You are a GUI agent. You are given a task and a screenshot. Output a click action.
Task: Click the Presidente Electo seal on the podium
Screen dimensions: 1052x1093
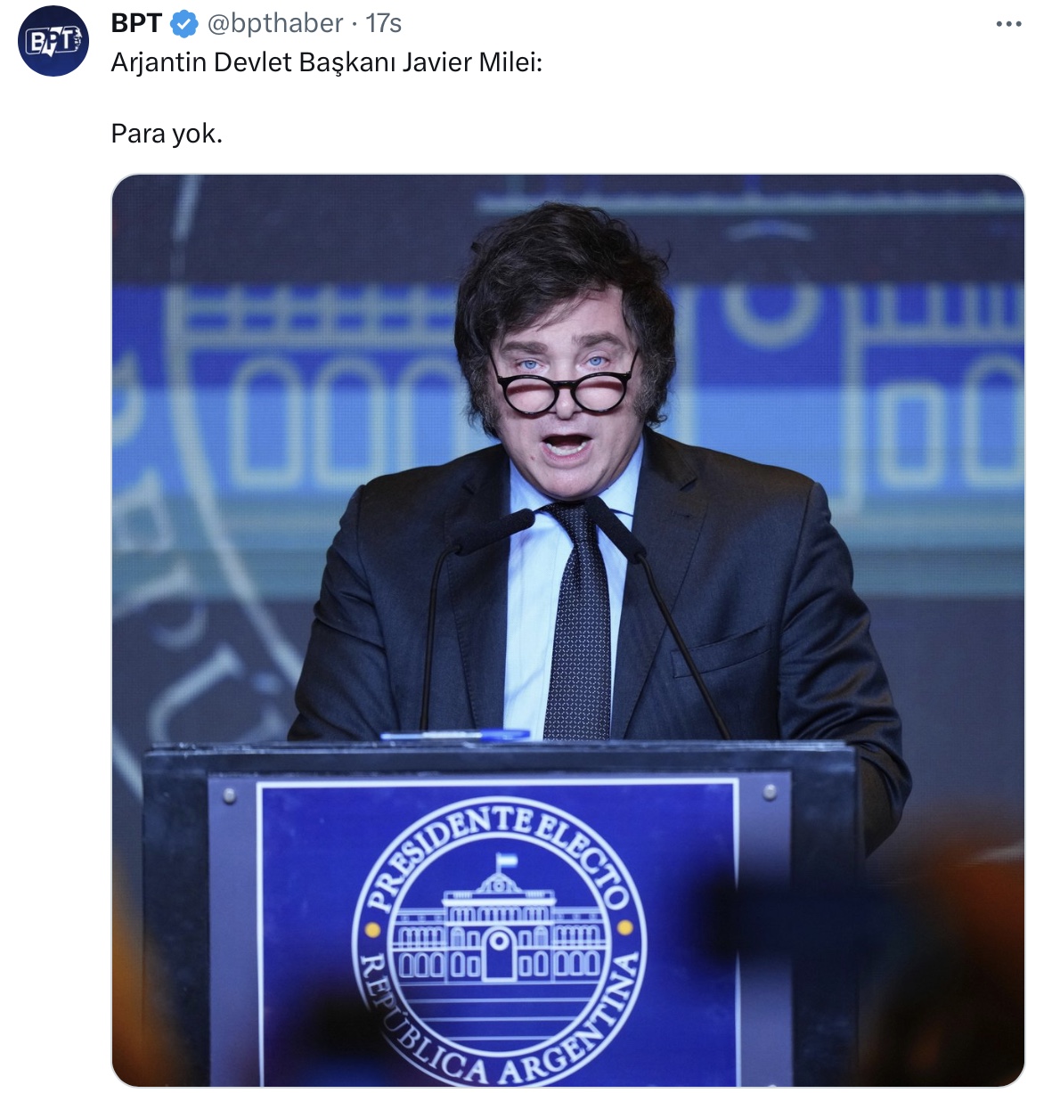[x=499, y=940]
